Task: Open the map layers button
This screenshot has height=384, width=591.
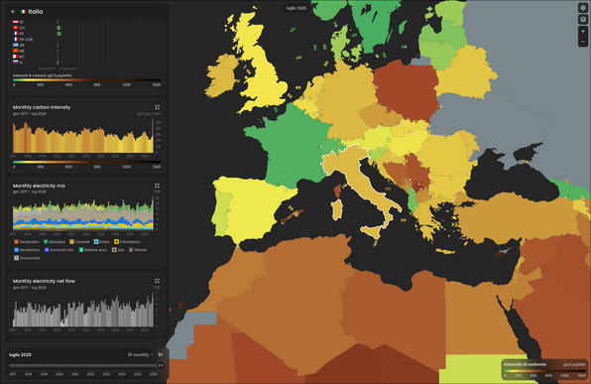Action: coord(583,19)
